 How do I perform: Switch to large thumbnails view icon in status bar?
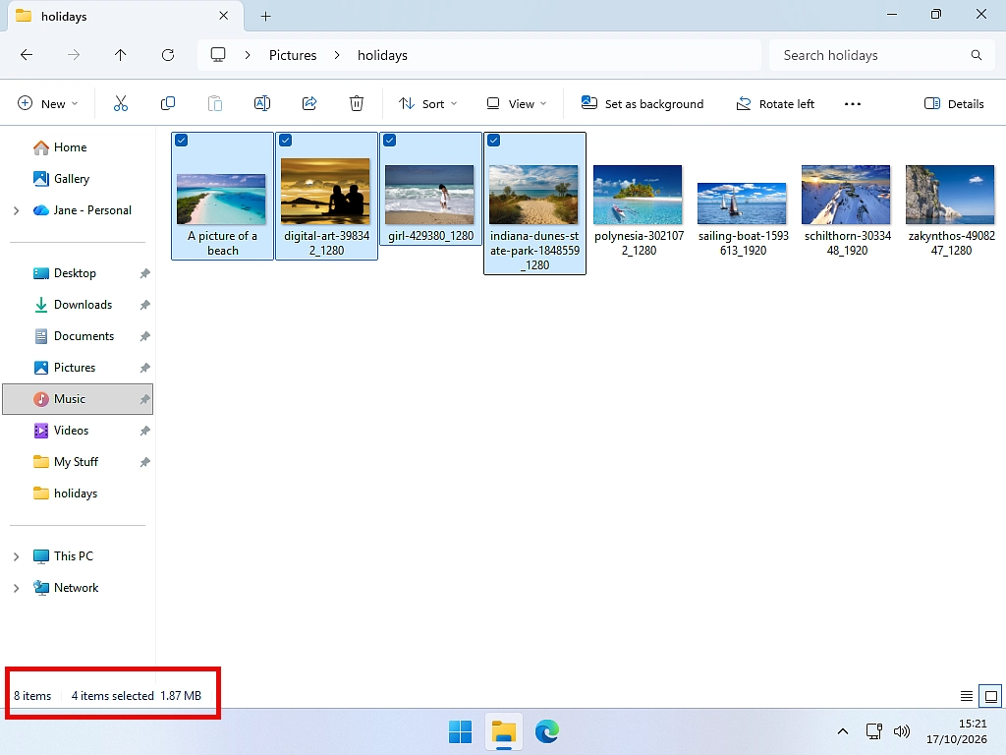pyautogui.click(x=990, y=696)
